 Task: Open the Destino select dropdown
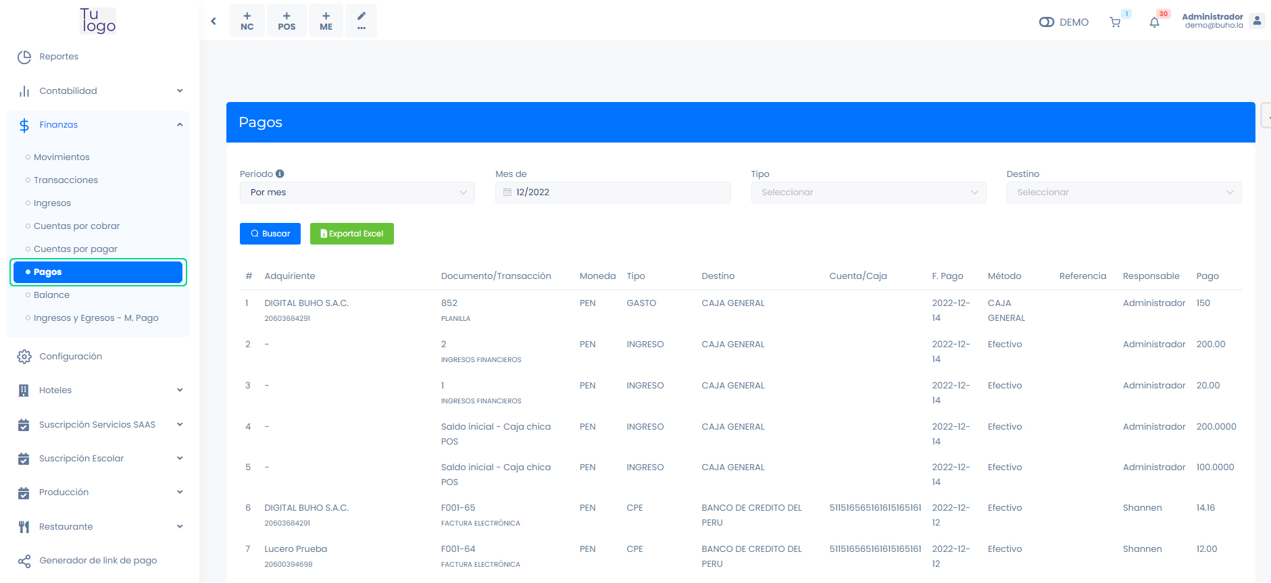pos(1124,193)
